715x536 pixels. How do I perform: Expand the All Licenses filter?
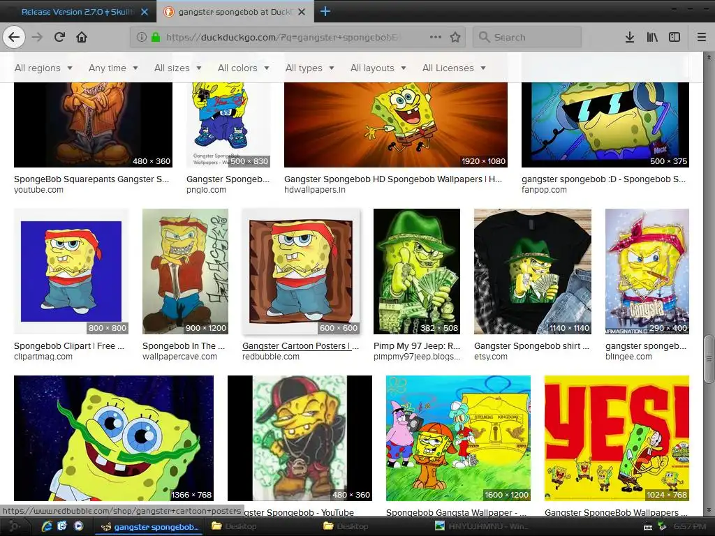[x=454, y=68]
